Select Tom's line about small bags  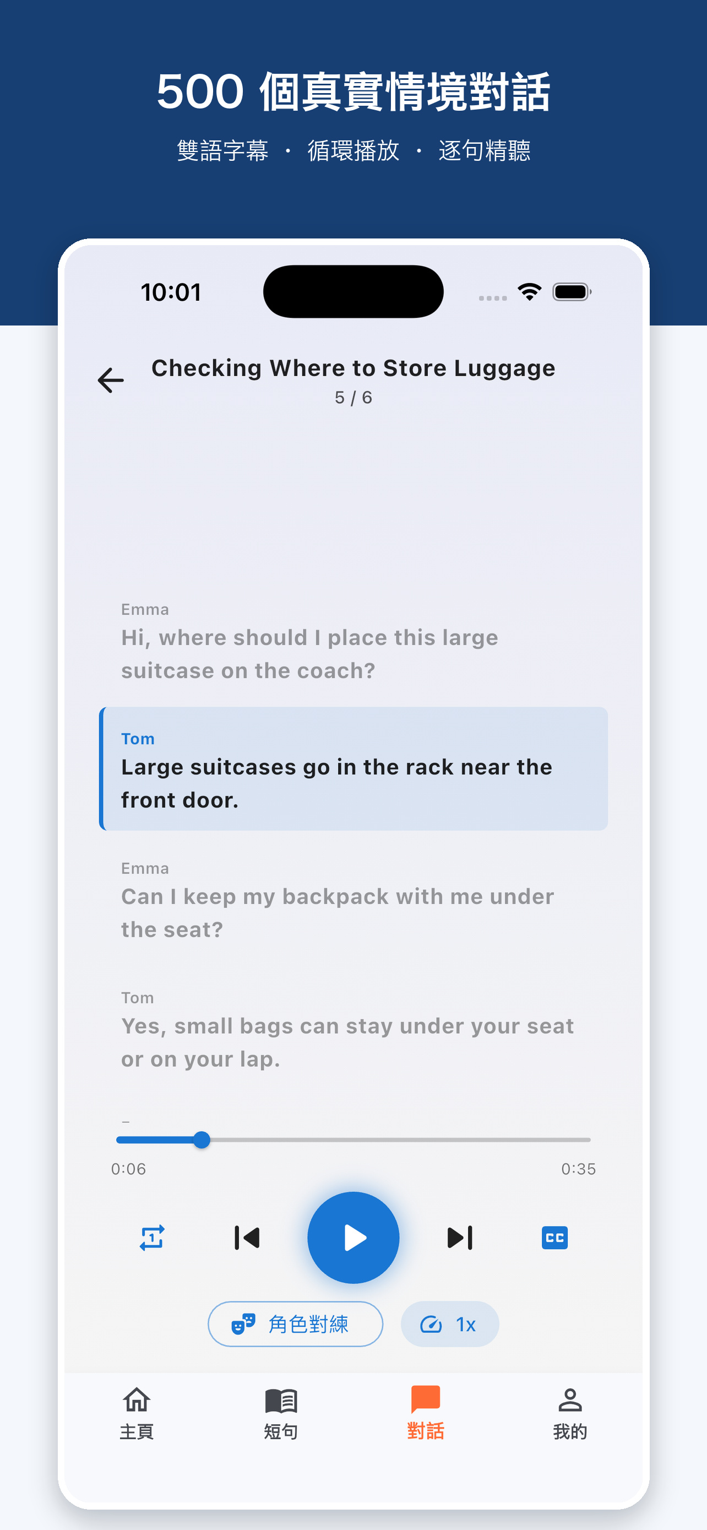(x=353, y=1030)
